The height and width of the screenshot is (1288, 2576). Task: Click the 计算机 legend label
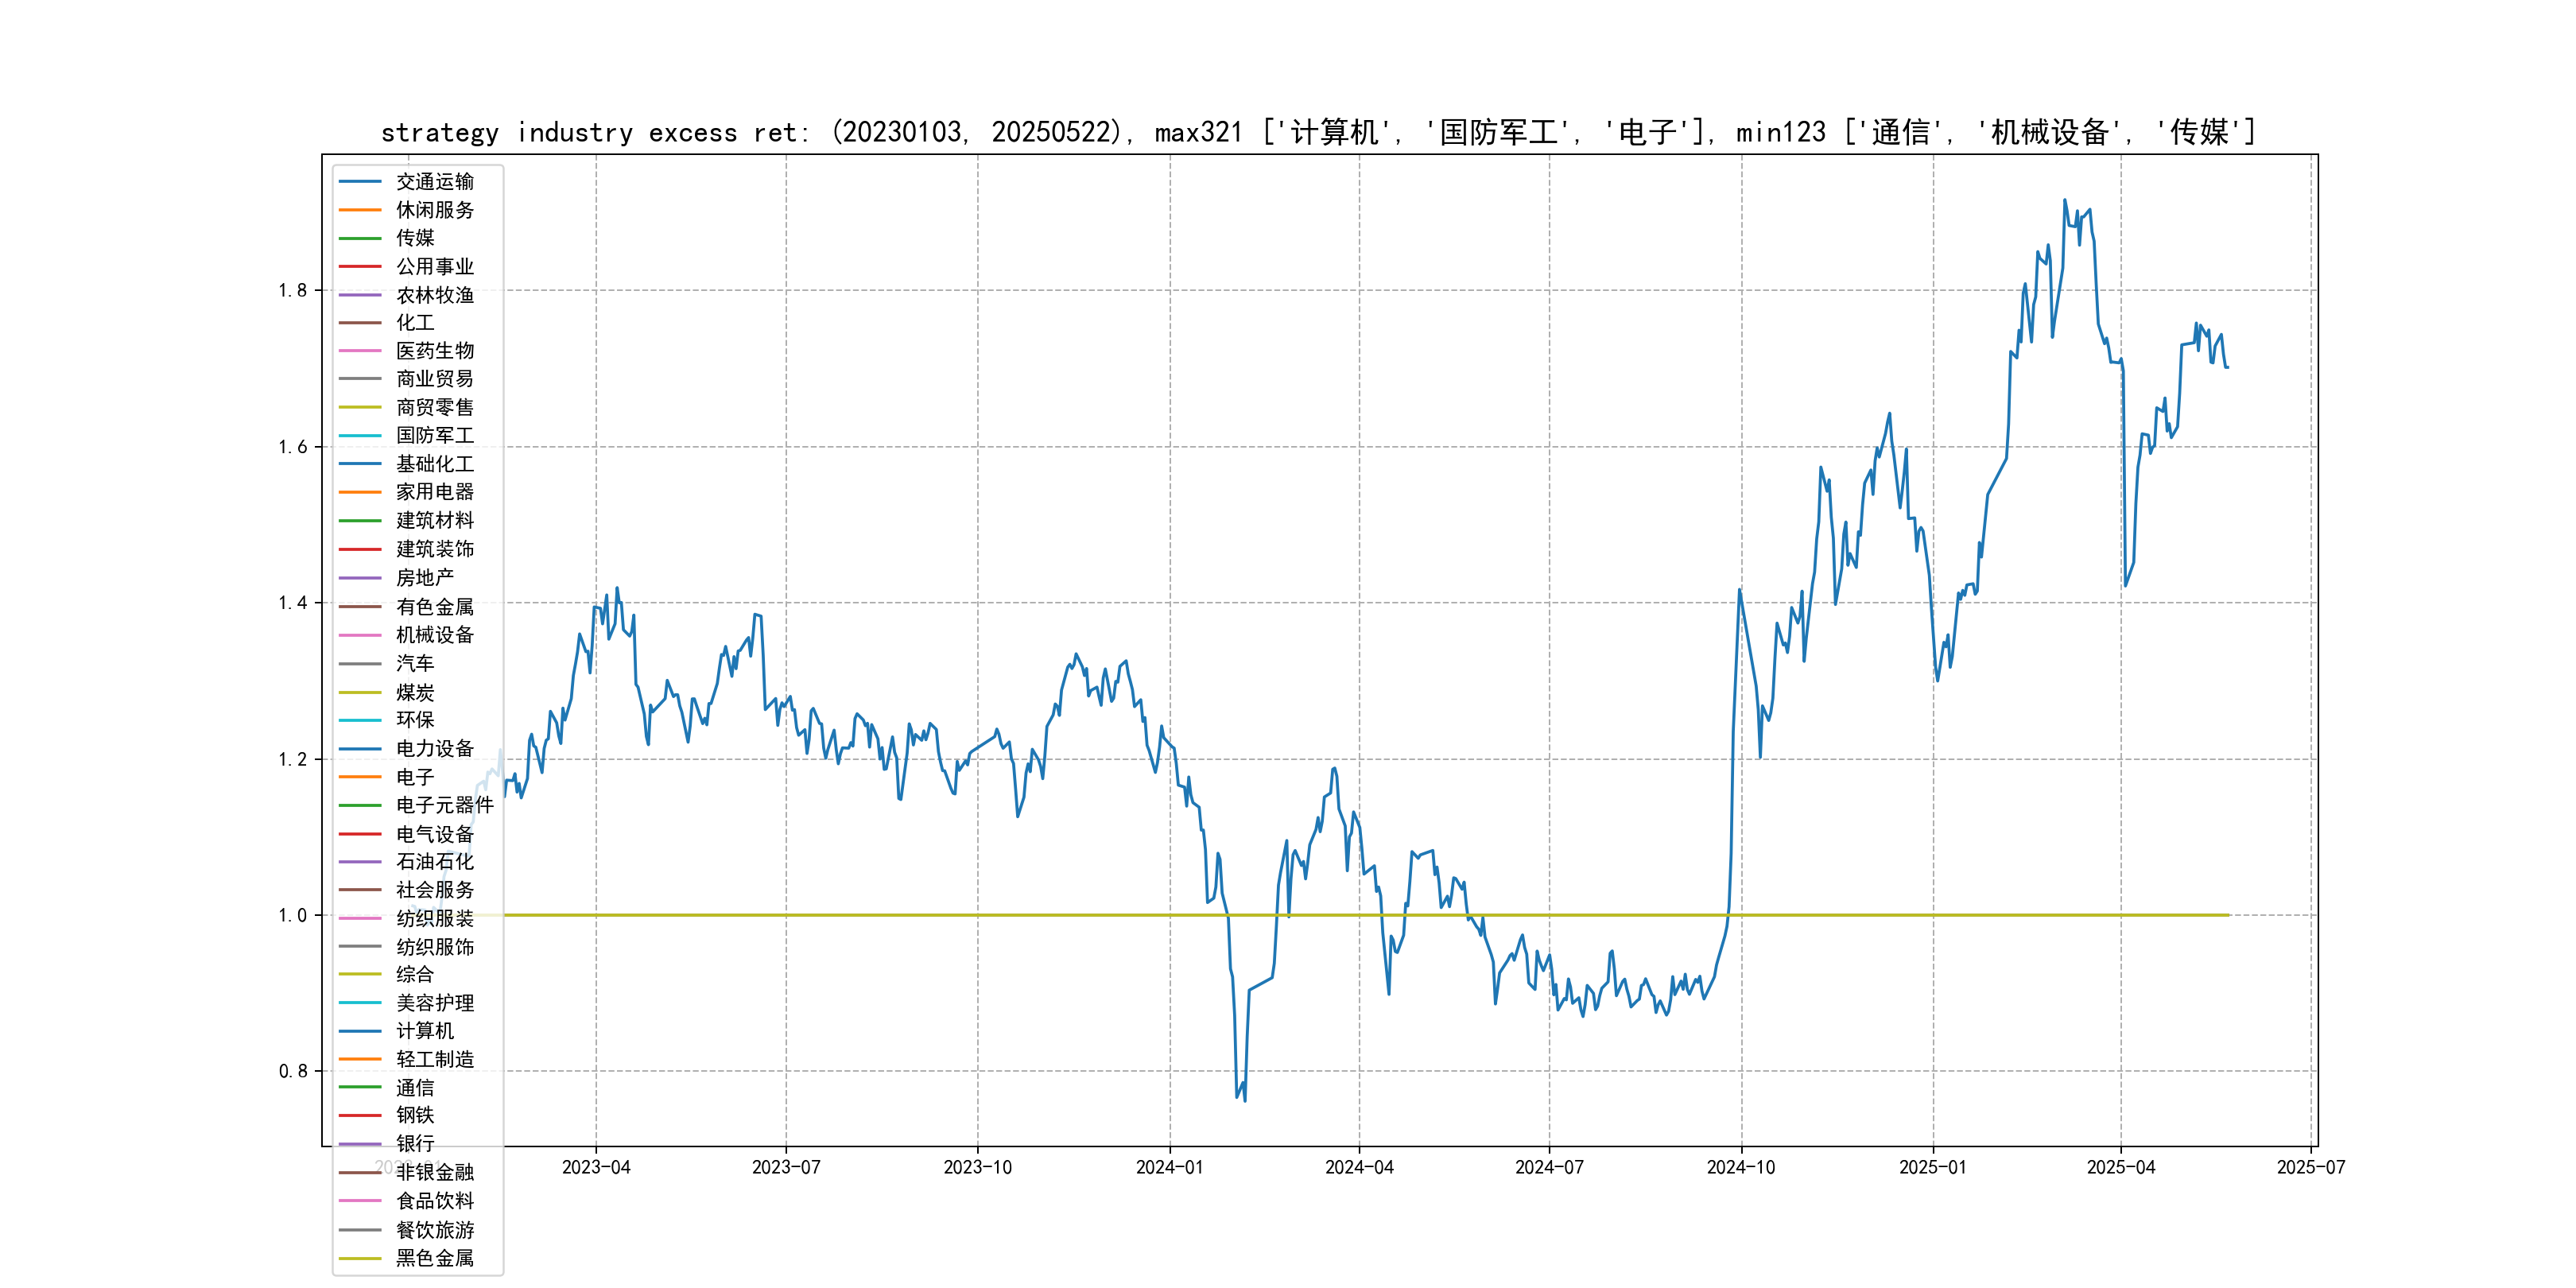tap(424, 1031)
